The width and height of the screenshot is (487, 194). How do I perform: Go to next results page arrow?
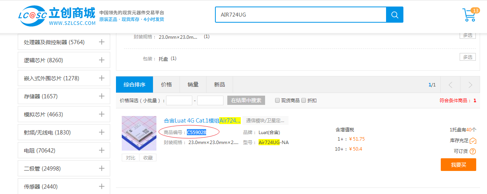point(470,85)
